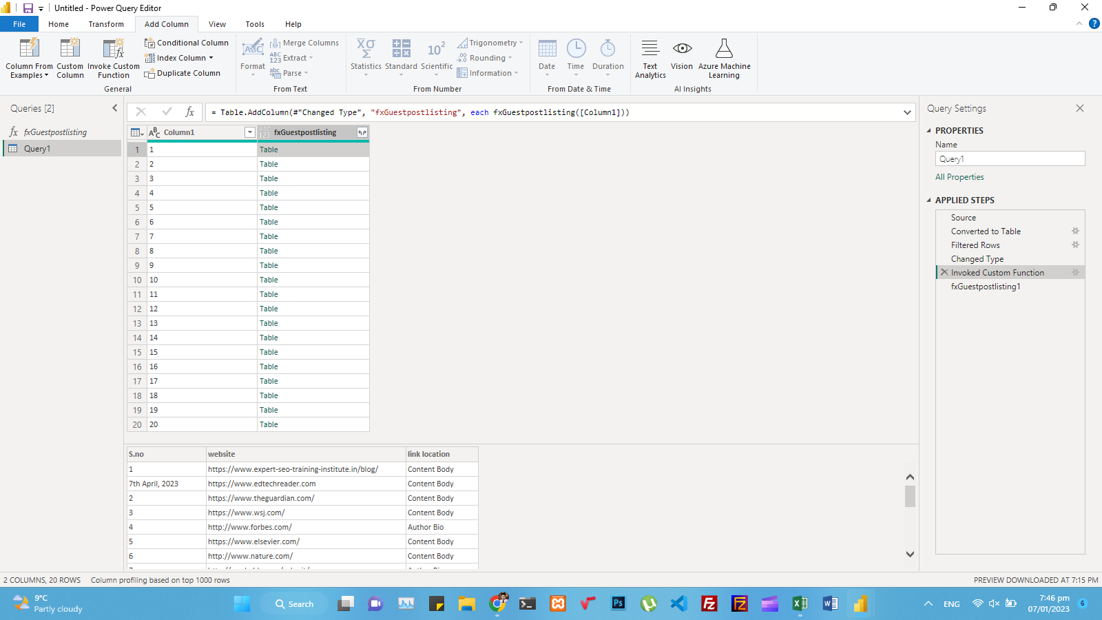Switch to the Transform tab
The width and height of the screenshot is (1102, 620).
pos(106,24)
